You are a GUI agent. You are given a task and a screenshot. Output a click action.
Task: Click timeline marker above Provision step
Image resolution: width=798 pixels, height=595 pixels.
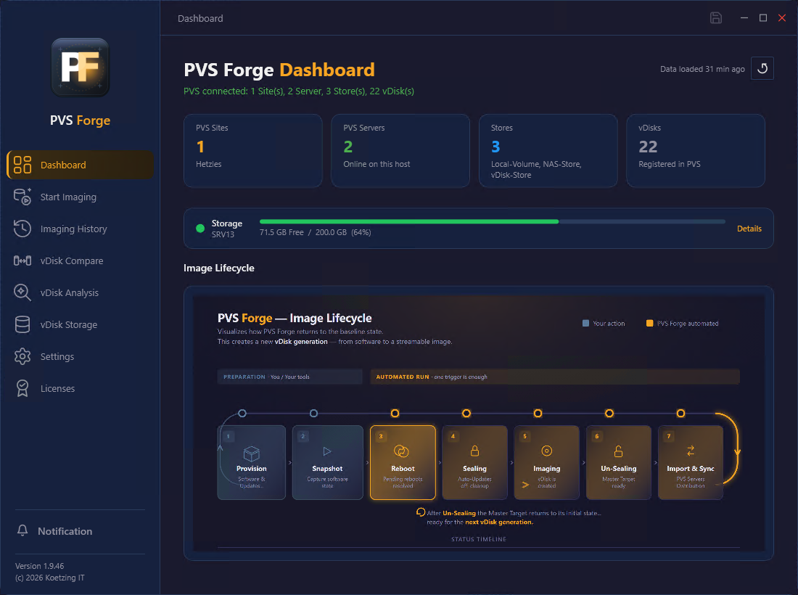[242, 414]
